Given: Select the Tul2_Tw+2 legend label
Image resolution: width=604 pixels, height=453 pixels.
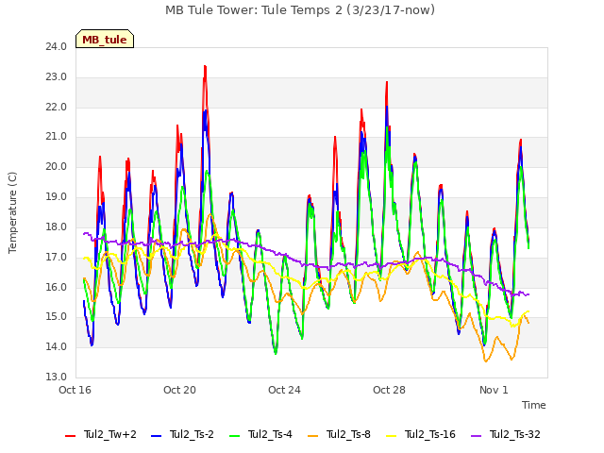Looking at the screenshot, I should 110,434.
